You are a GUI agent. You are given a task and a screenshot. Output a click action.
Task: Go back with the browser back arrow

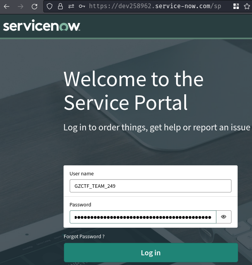coord(7,7)
